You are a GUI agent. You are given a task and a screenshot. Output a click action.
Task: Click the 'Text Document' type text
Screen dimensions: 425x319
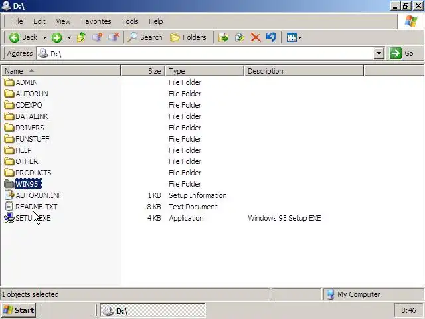tap(193, 207)
